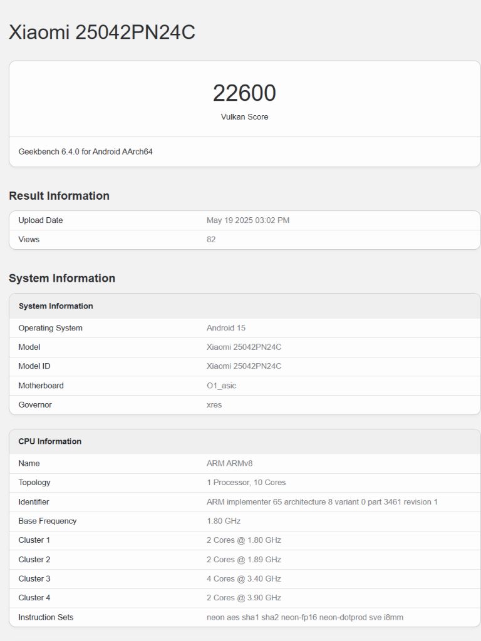Select 2 Cores @ 1.89 GHz value

pos(244,560)
